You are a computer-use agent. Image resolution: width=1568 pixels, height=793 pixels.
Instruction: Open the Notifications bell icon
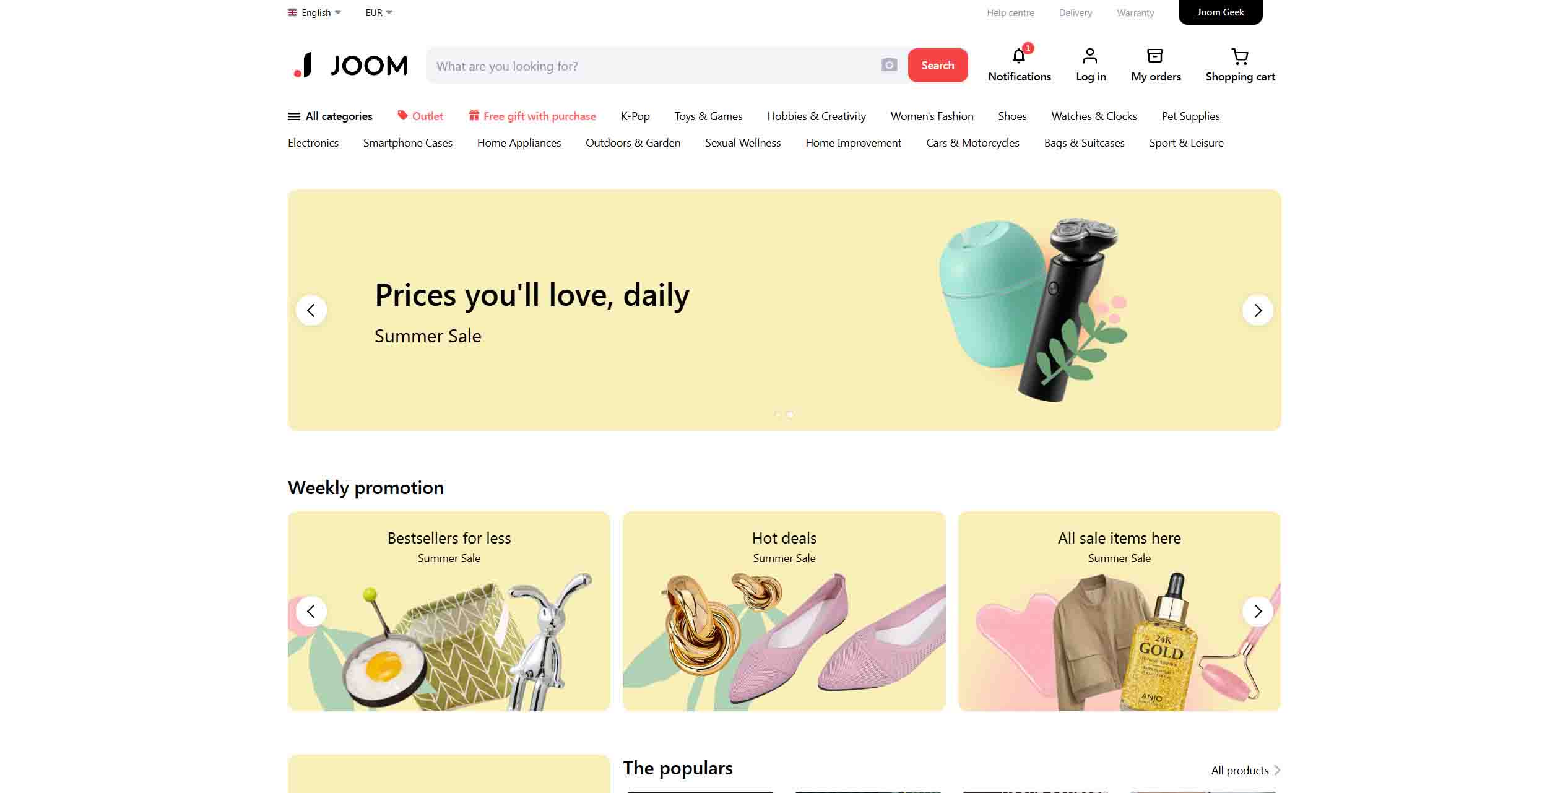1019,56
